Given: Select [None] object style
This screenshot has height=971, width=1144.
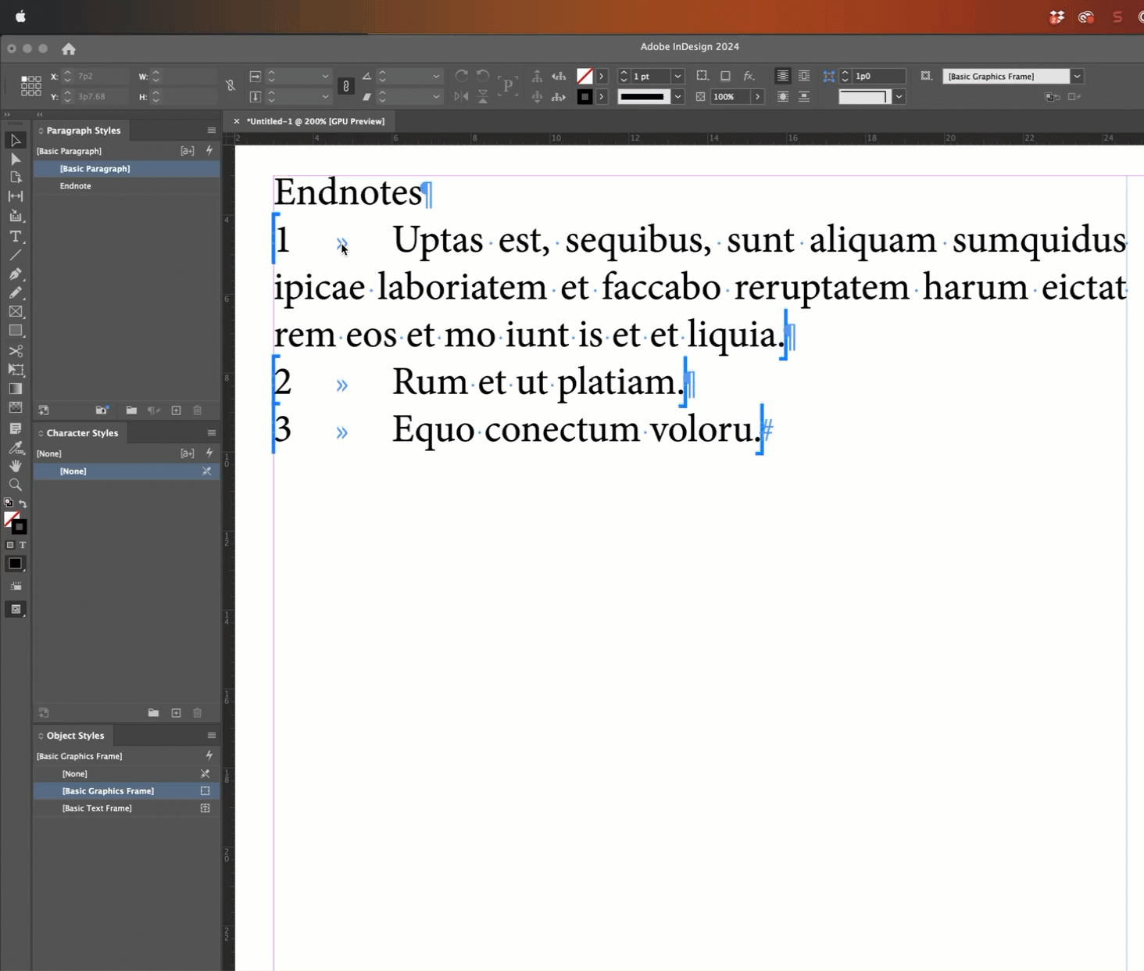Looking at the screenshot, I should pyautogui.click(x=126, y=774).
